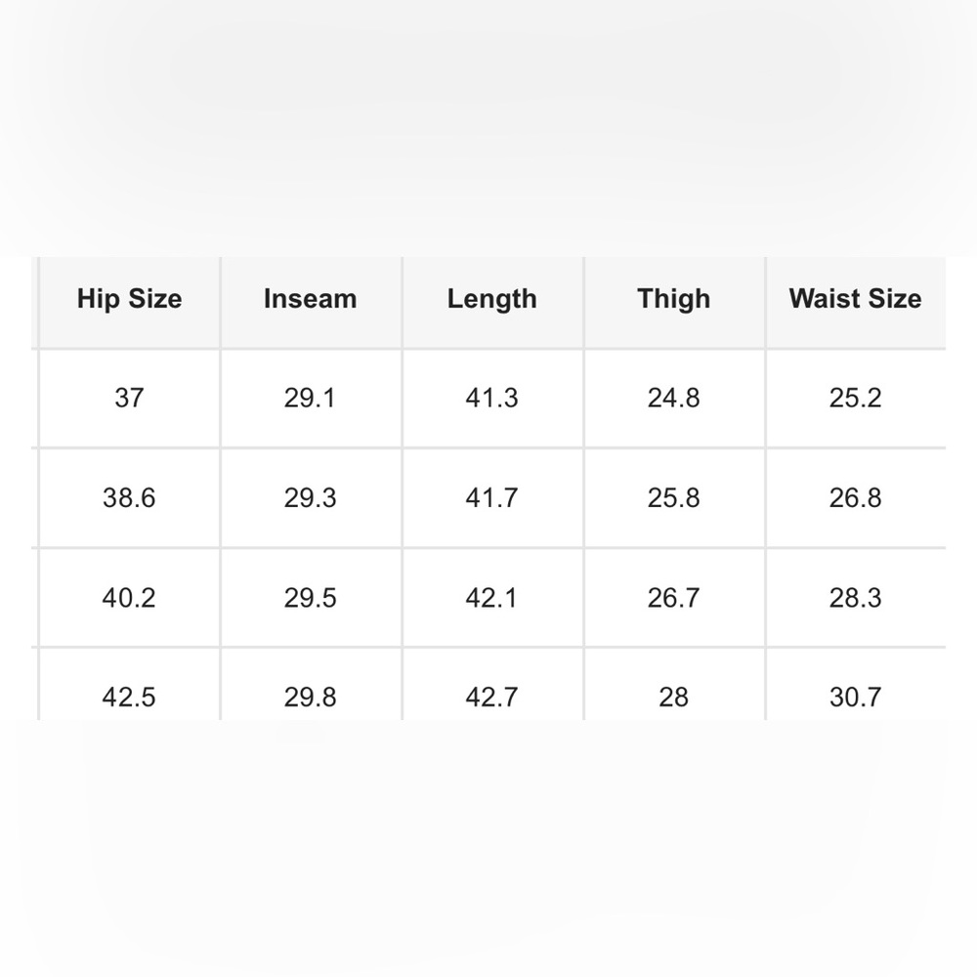
Task: Click the Inseam column header
Action: click(x=311, y=299)
